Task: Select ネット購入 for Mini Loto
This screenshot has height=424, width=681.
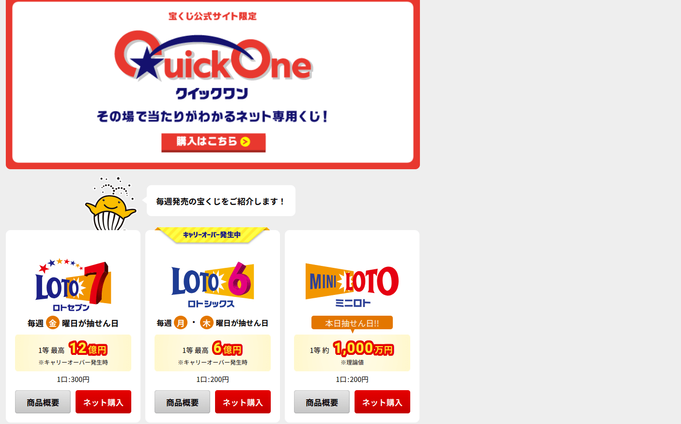Action: coord(382,402)
